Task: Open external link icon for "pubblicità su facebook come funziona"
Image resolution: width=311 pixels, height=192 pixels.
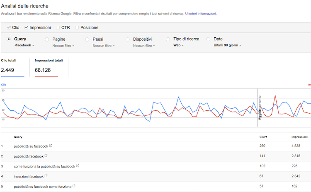Action: (74, 186)
